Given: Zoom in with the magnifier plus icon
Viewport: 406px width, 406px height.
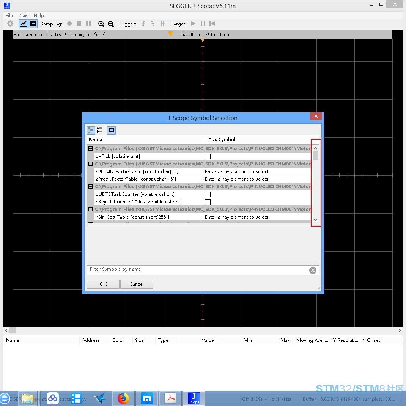Looking at the screenshot, I should 101,24.
